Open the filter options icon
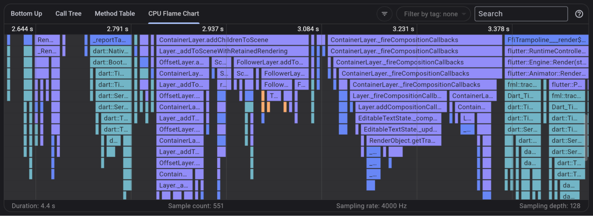 pyautogui.click(x=384, y=14)
